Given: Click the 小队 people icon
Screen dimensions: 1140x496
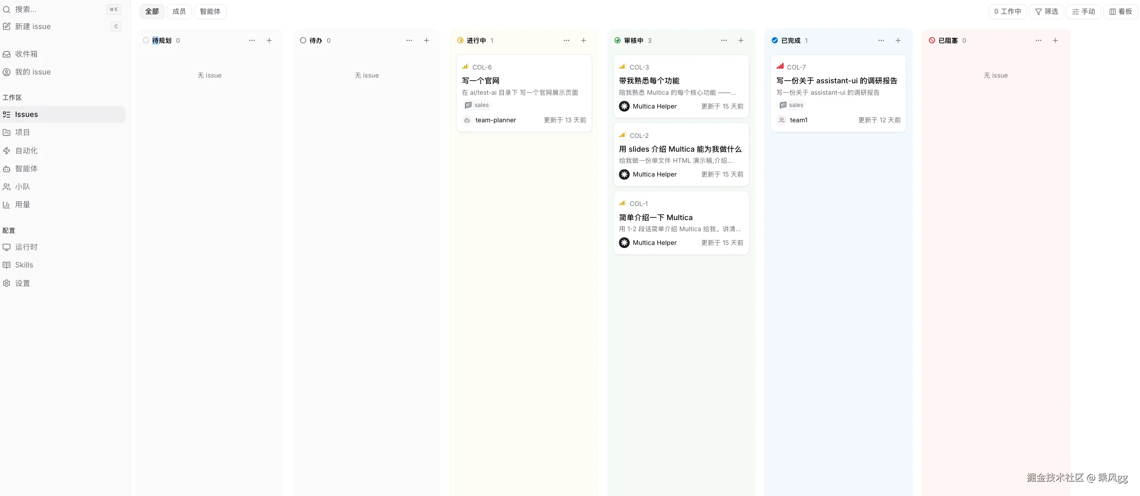Looking at the screenshot, I should [x=7, y=187].
